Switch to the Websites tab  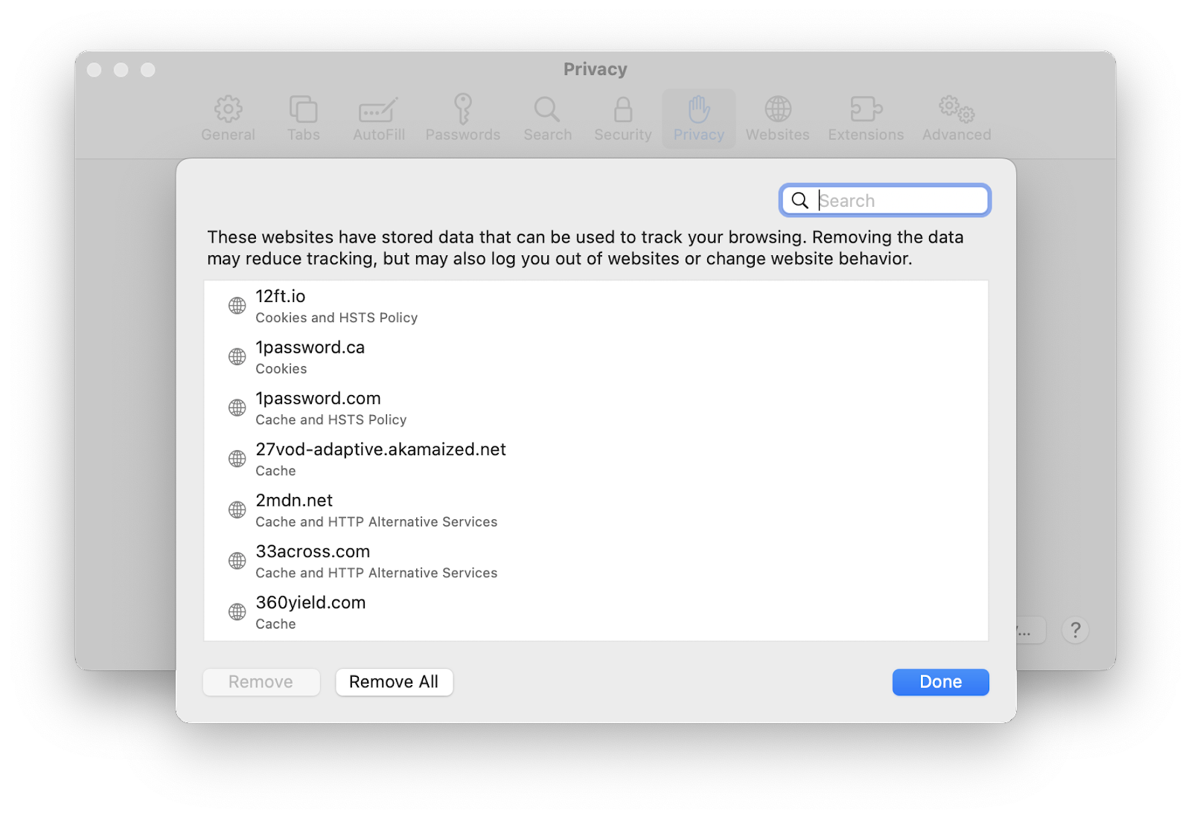click(x=777, y=118)
